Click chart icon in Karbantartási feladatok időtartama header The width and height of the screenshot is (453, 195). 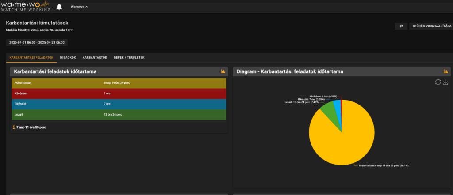[x=223, y=71]
